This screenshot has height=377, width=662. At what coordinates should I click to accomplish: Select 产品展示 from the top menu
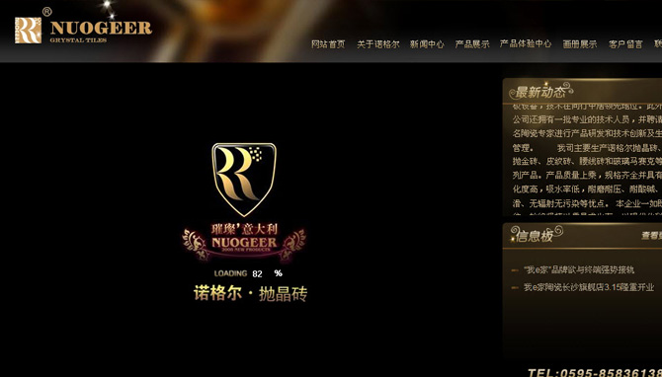coord(472,44)
